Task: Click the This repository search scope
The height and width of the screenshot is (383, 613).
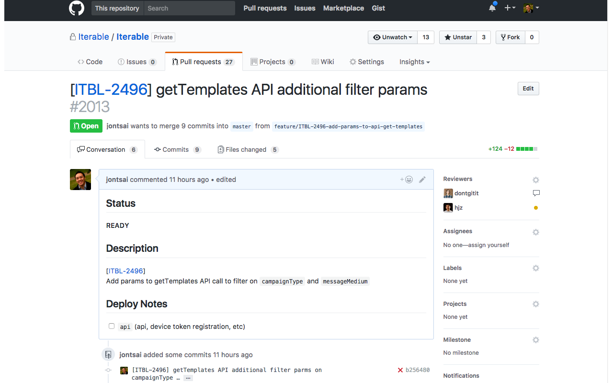Action: coord(117,8)
